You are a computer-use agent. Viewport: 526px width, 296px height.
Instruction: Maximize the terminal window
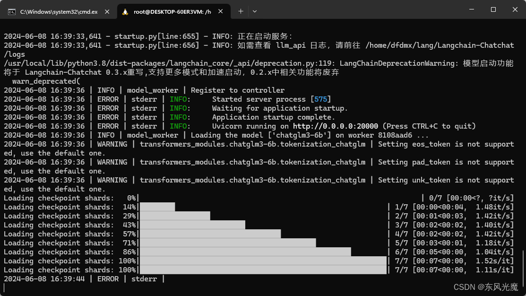[x=493, y=9]
